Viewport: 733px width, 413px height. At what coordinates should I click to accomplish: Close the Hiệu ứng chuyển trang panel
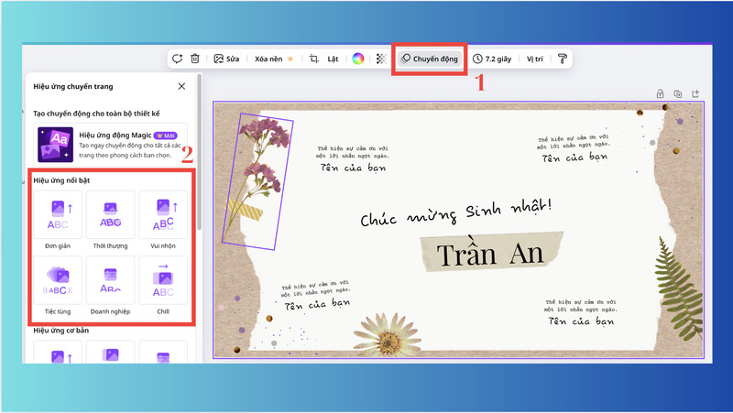click(x=181, y=86)
